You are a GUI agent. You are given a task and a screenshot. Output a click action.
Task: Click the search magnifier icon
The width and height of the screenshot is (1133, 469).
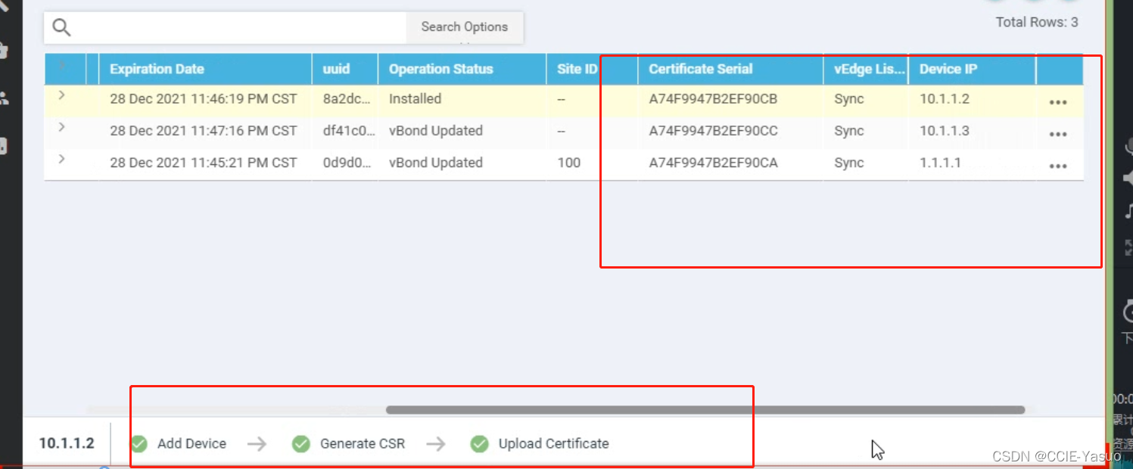pyautogui.click(x=61, y=28)
